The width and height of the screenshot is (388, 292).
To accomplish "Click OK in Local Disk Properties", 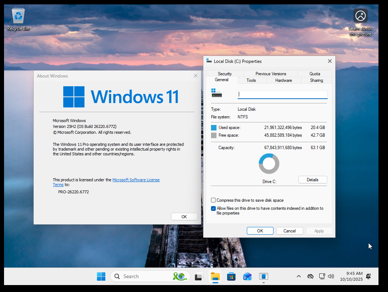I will 260,231.
